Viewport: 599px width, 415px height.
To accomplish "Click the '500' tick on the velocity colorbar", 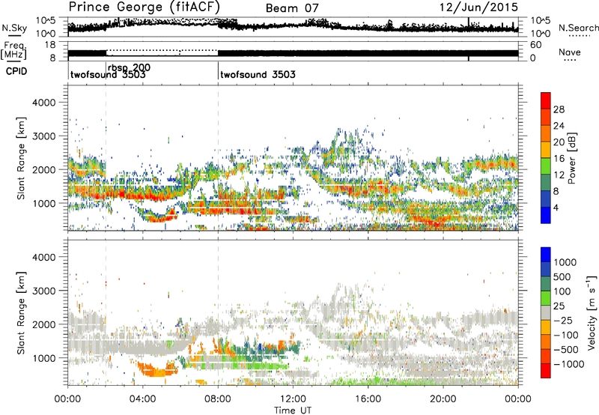I will point(562,277).
